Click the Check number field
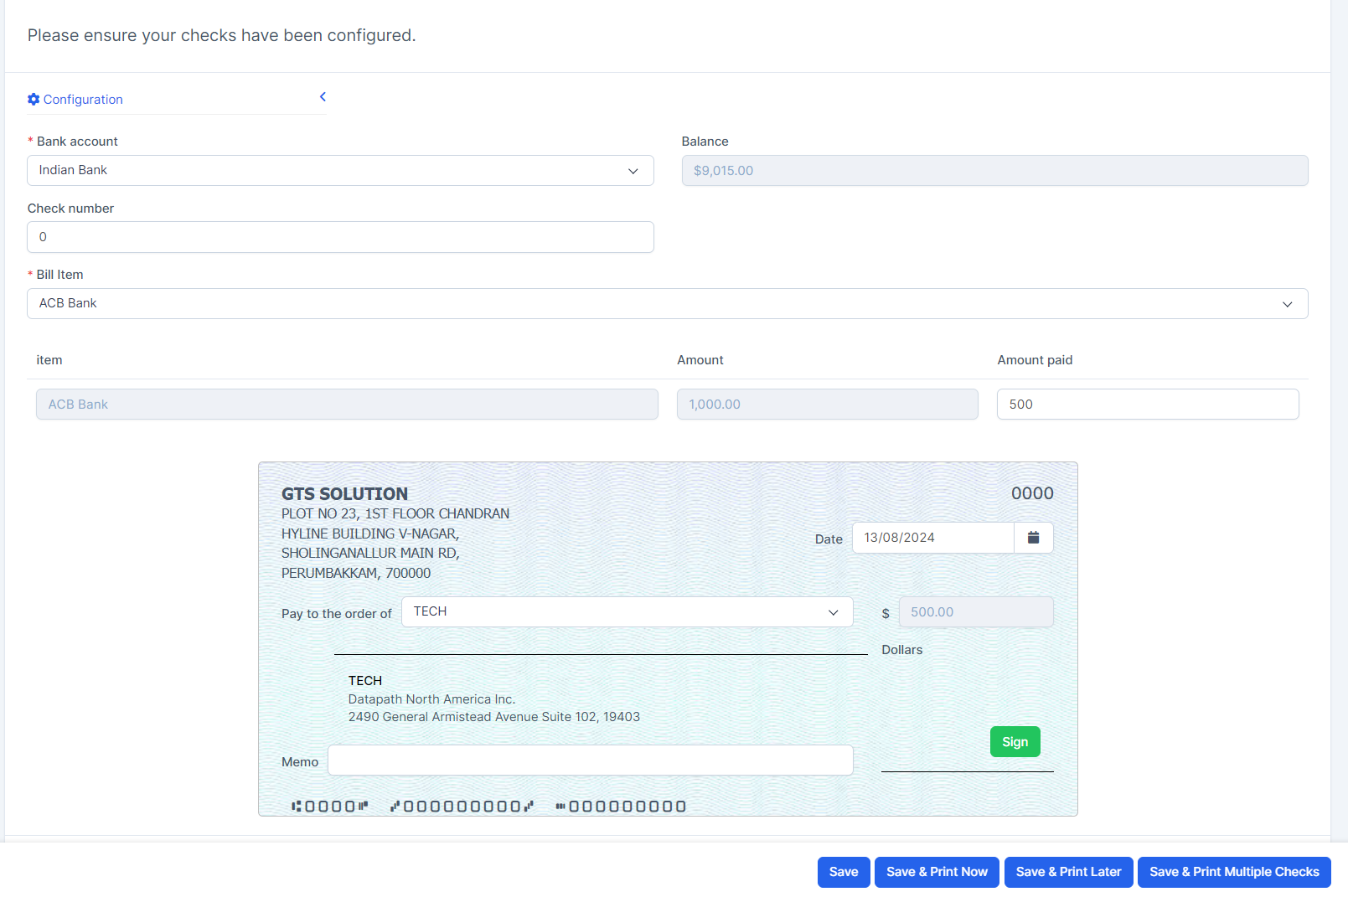 [x=340, y=237]
